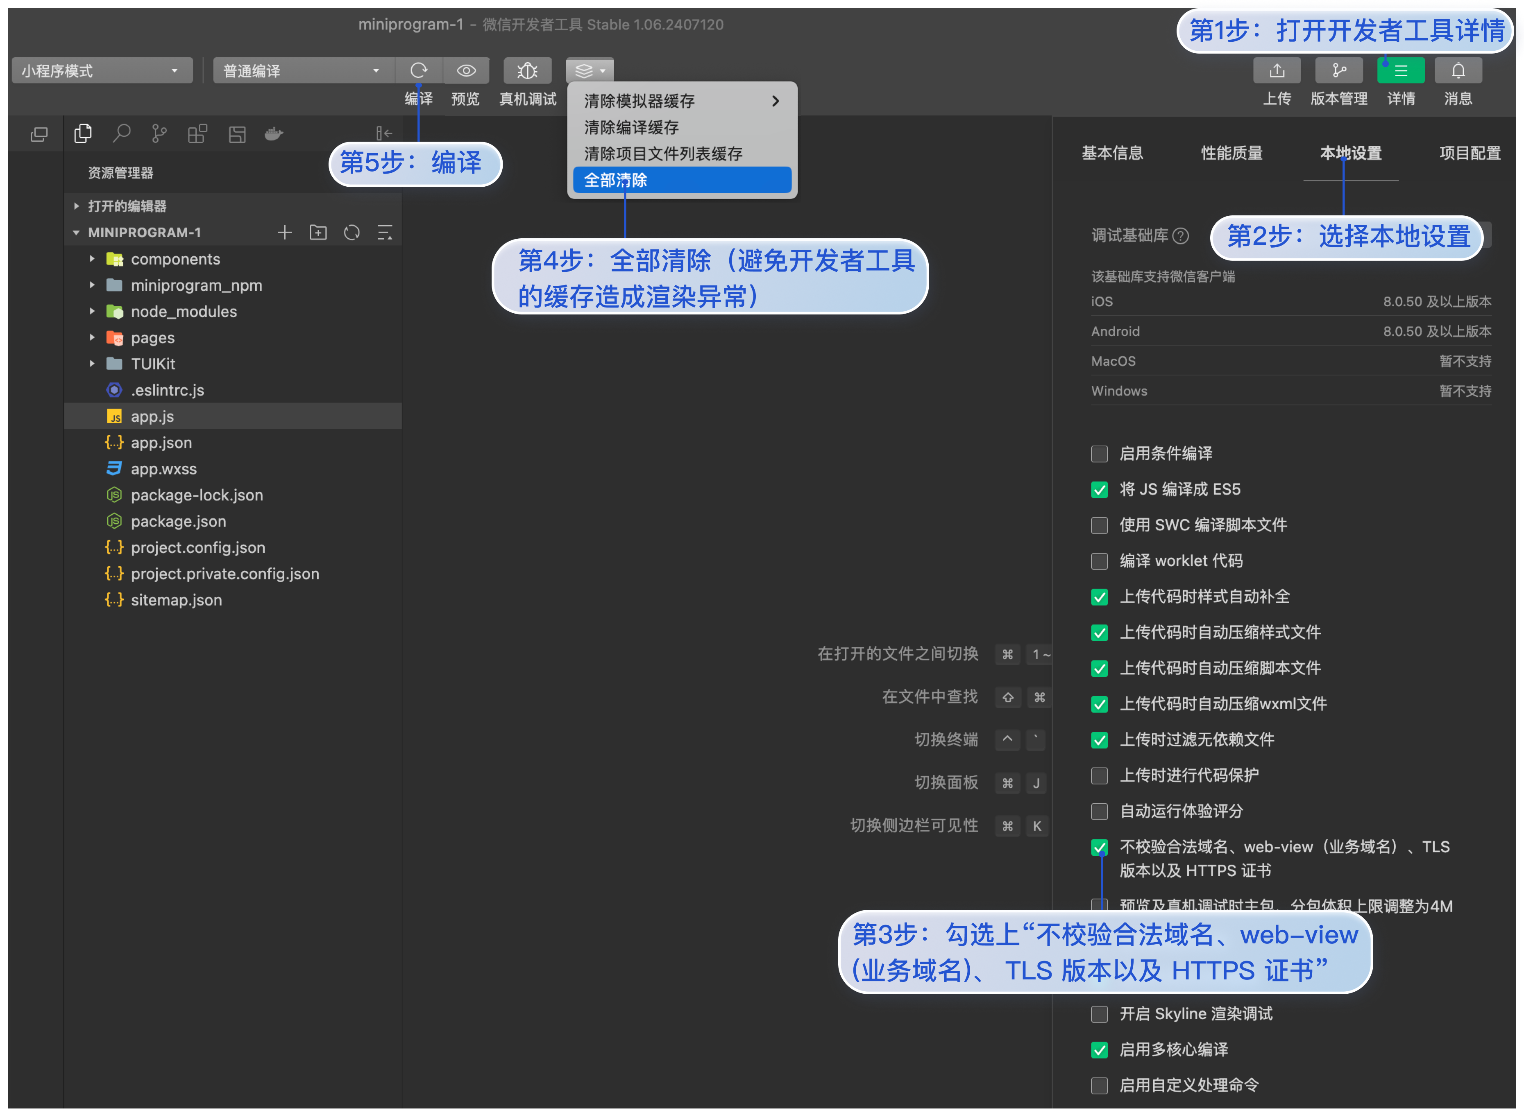Switch to 性能质量 tab
1524x1117 pixels.
(x=1231, y=153)
